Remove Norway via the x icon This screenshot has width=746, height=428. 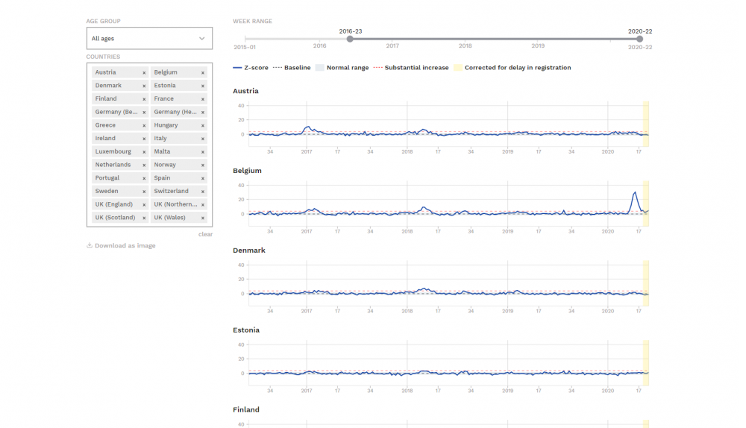tap(203, 165)
